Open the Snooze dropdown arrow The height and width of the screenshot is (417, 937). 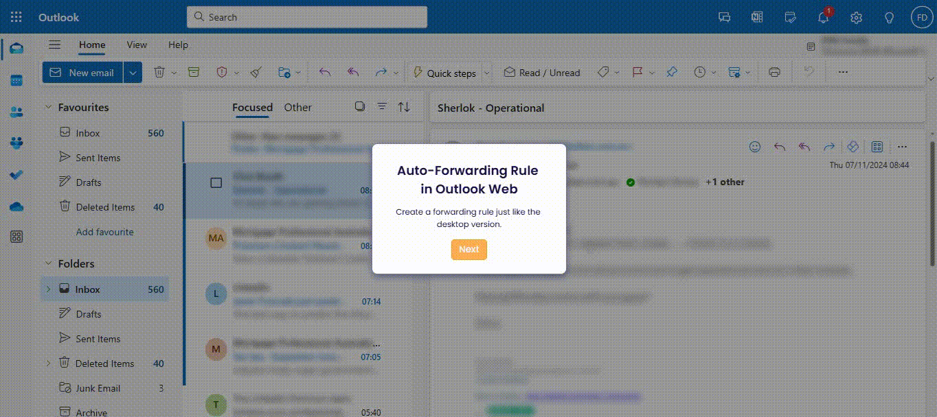tap(714, 73)
